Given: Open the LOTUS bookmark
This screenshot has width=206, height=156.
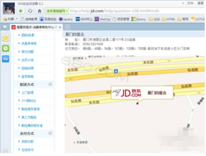Looking at the screenshot, I should point(197,19).
